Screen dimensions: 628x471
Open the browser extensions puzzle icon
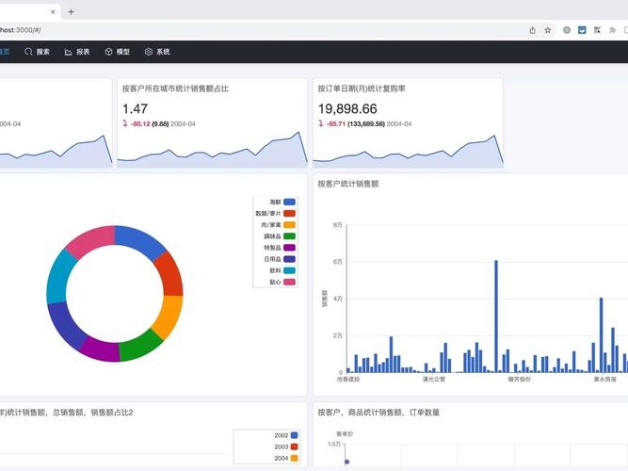coord(613,30)
